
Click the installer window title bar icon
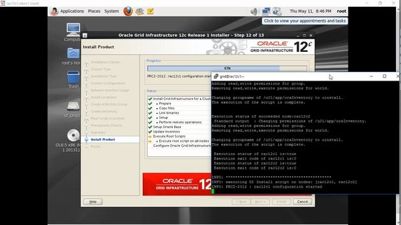(x=85, y=36)
